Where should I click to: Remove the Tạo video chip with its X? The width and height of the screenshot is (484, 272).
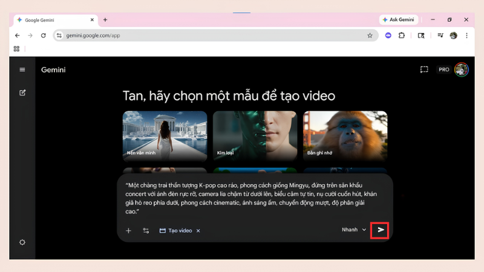(198, 231)
